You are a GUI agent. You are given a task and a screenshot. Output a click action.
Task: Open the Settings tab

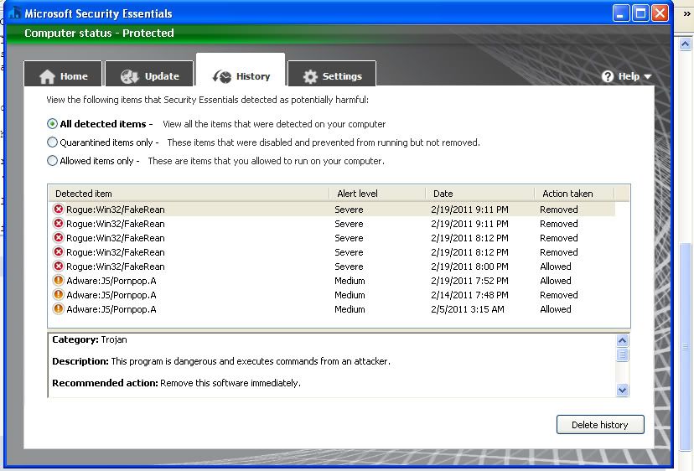point(332,74)
